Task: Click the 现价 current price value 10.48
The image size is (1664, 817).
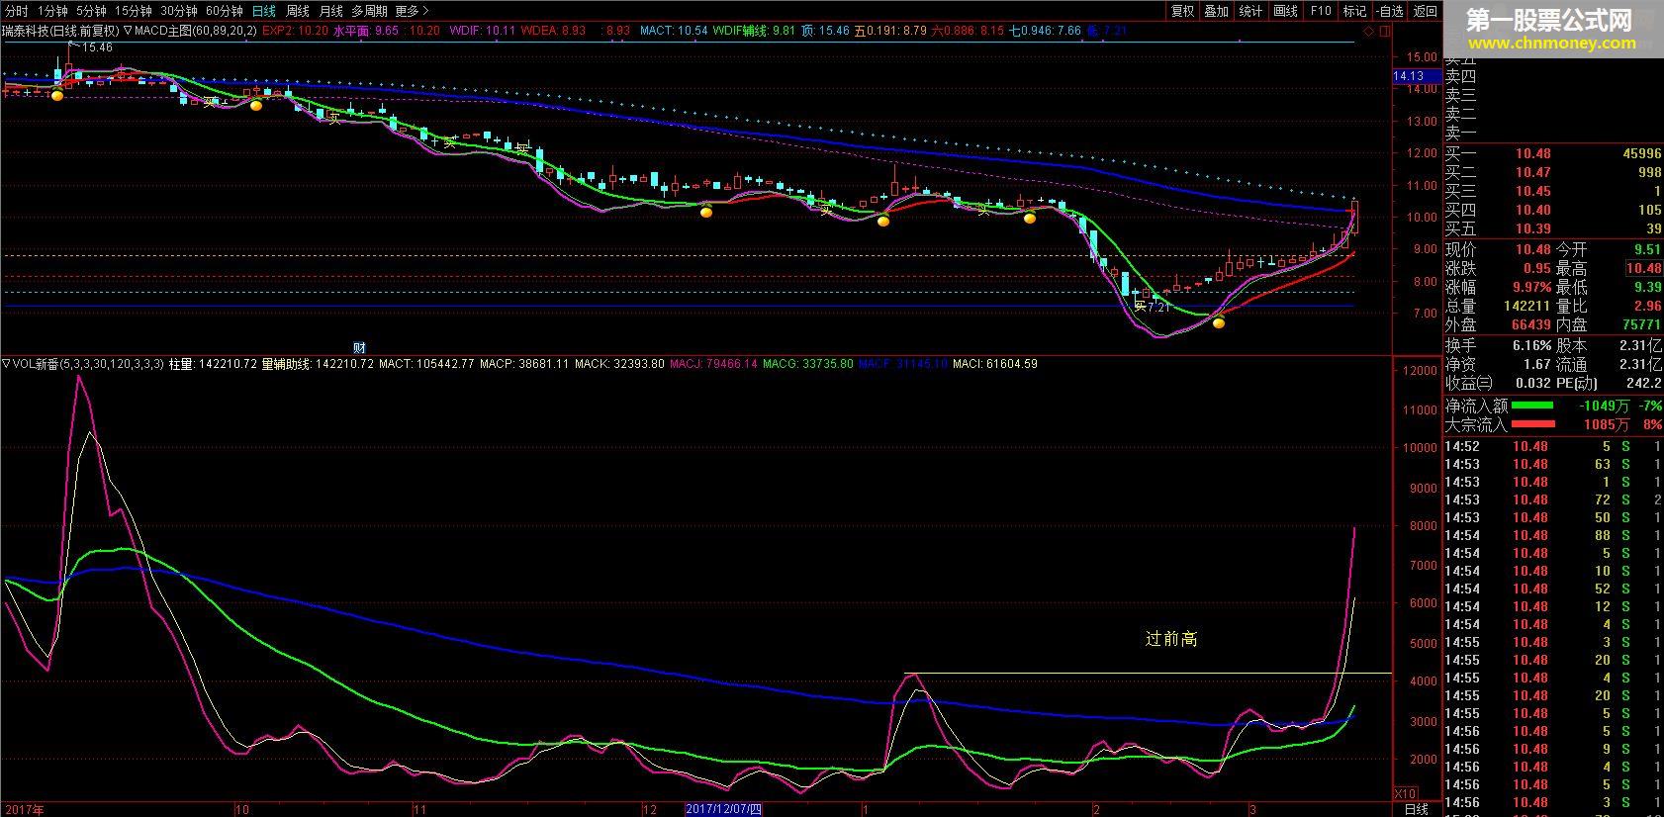Action: [x=1532, y=249]
